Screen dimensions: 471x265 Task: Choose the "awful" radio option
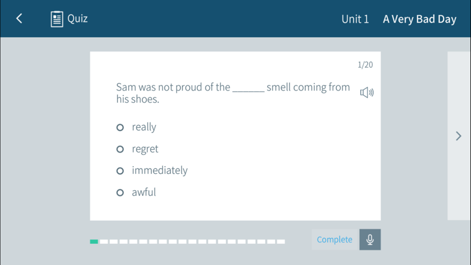coord(120,193)
